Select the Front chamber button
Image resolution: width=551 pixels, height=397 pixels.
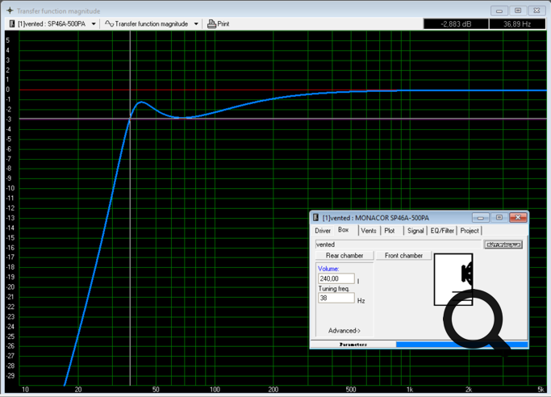(x=403, y=256)
